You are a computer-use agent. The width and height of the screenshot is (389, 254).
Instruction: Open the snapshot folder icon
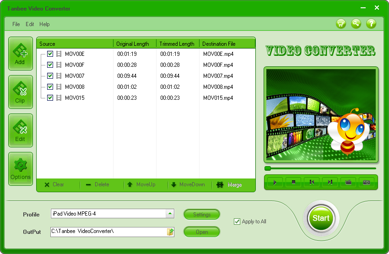[348, 182]
